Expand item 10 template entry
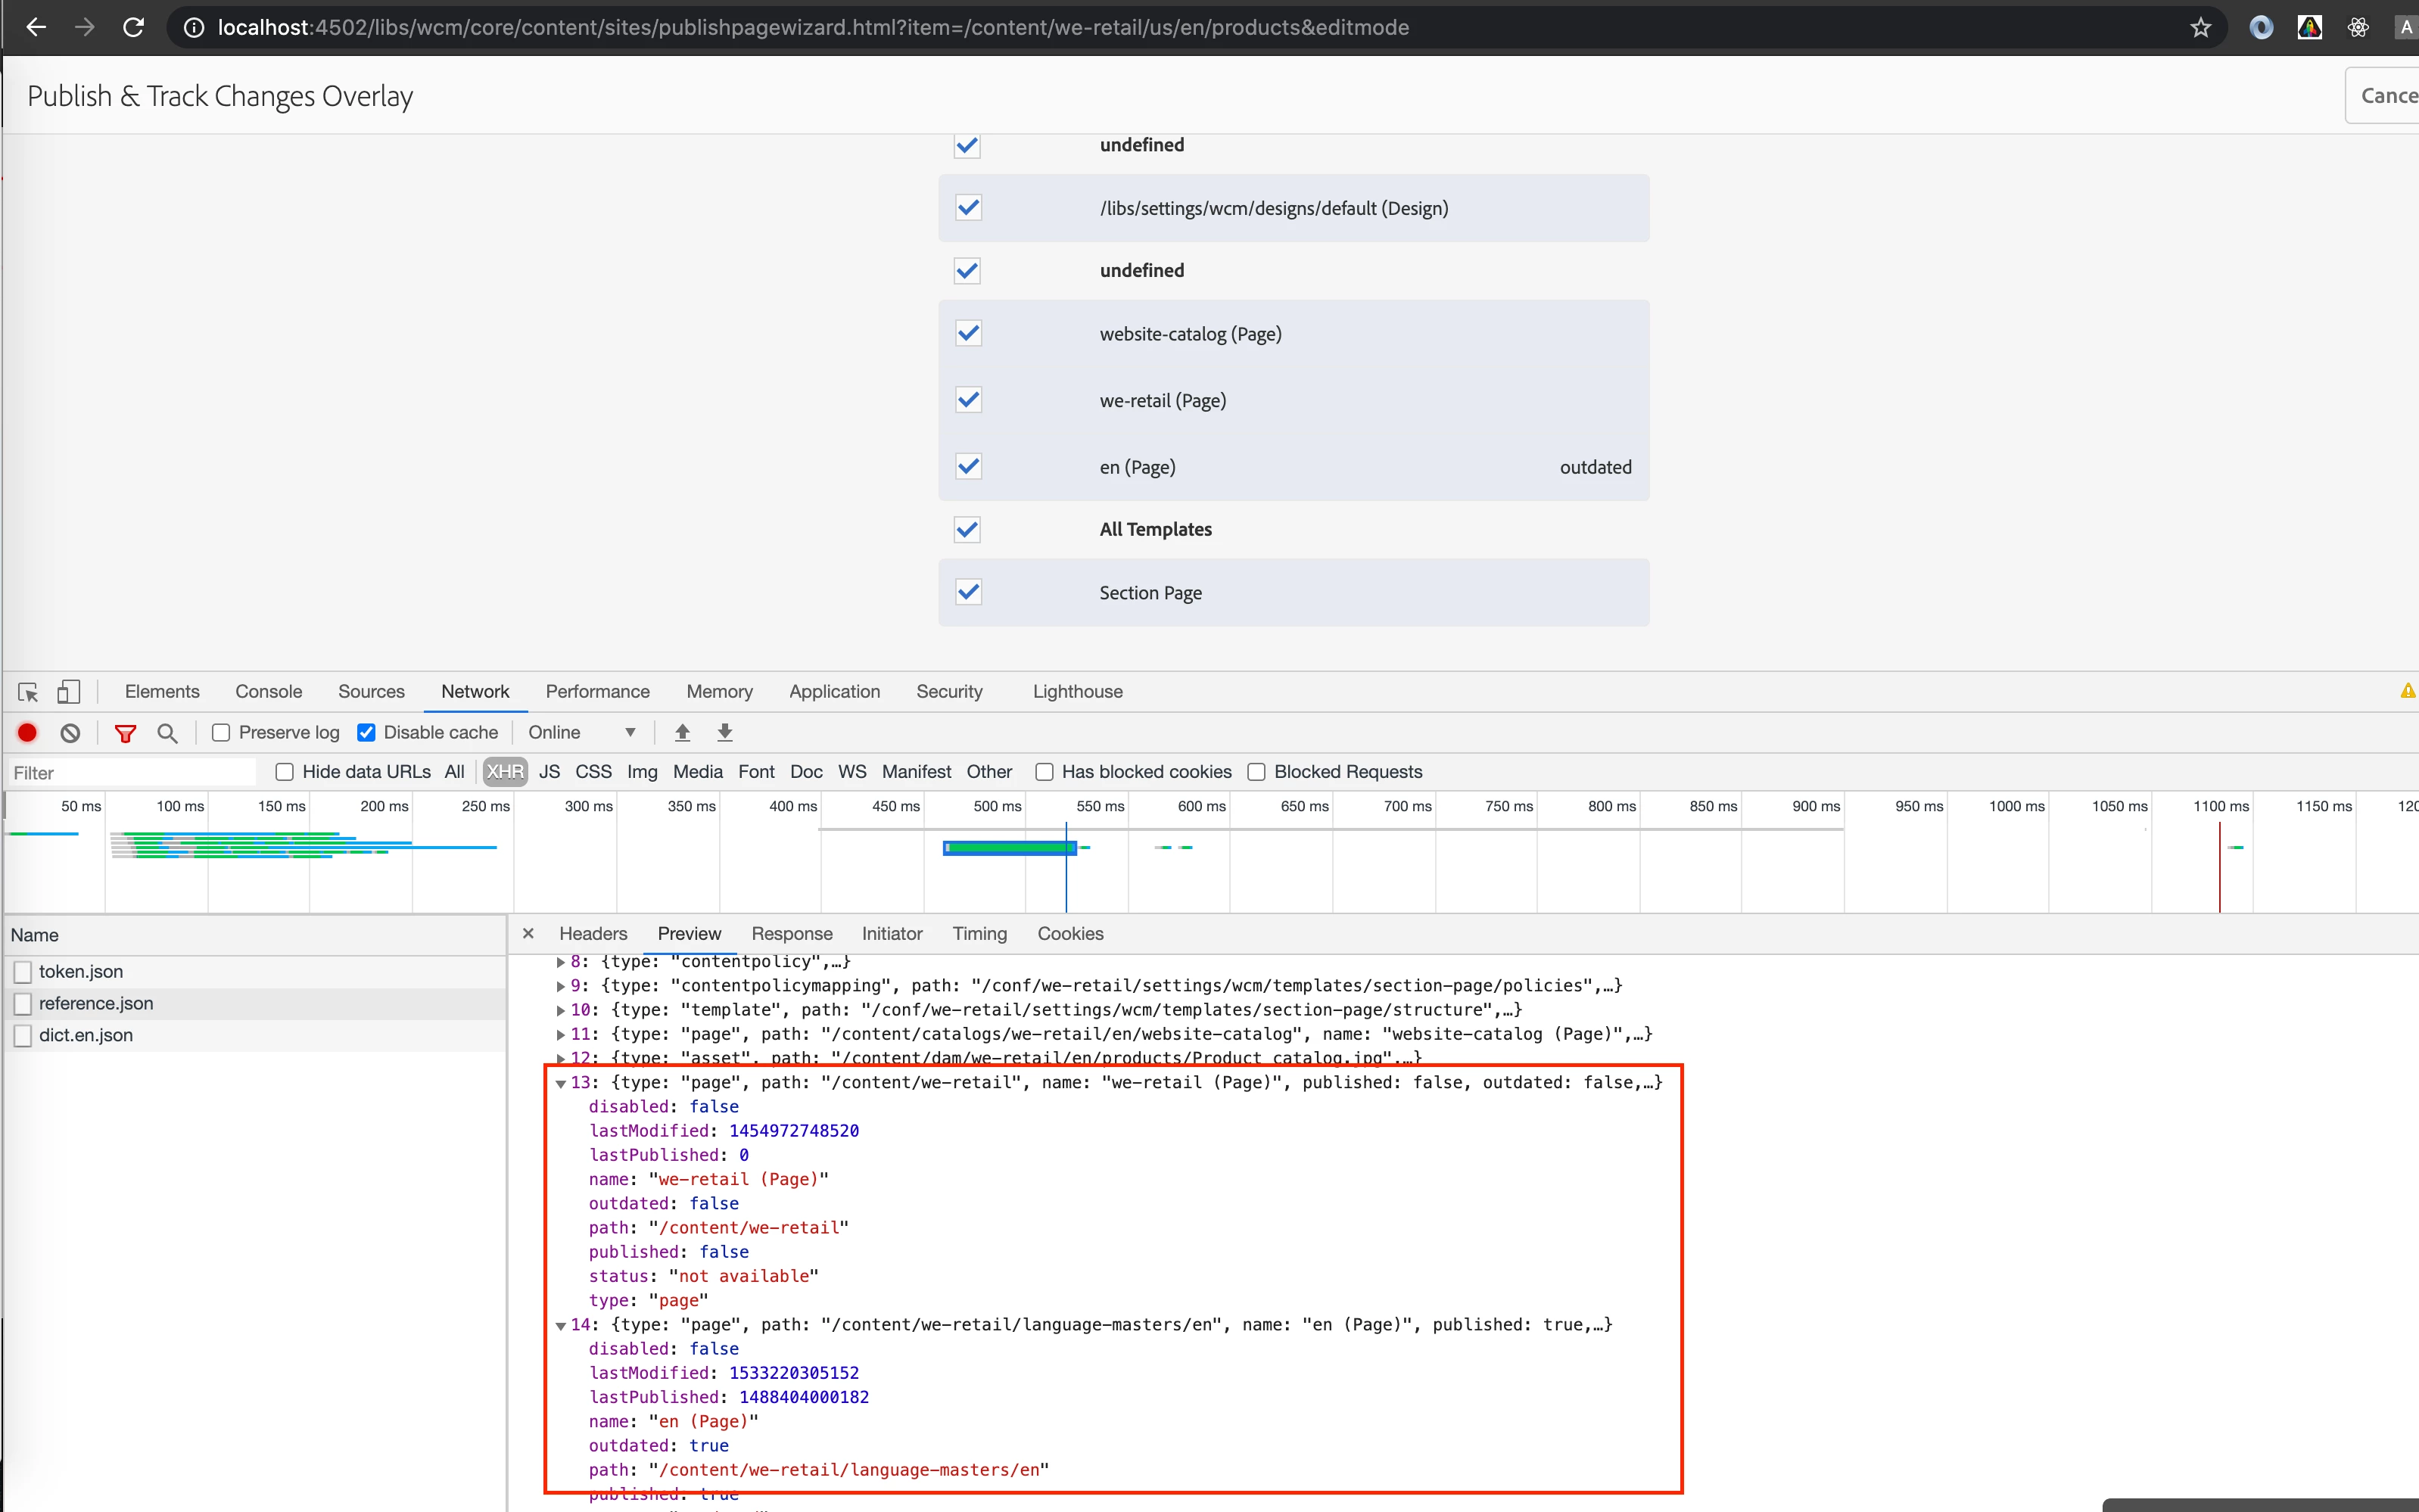The width and height of the screenshot is (2419, 1512). pos(561,1010)
